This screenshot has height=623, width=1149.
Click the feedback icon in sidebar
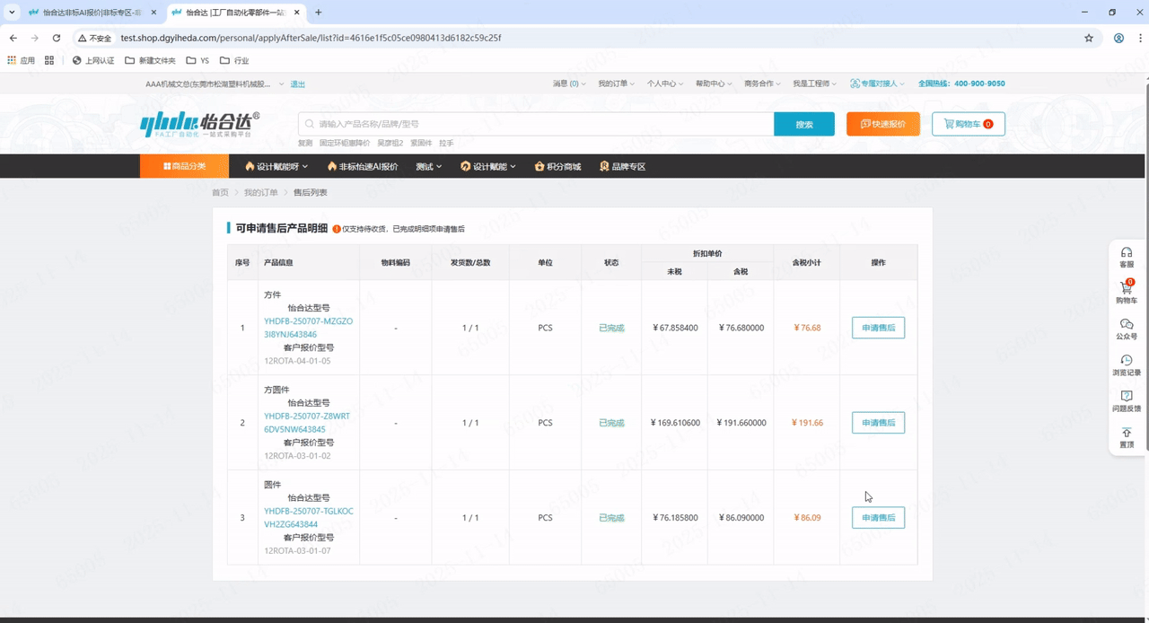click(x=1127, y=397)
